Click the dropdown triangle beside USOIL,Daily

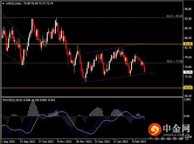3,3
